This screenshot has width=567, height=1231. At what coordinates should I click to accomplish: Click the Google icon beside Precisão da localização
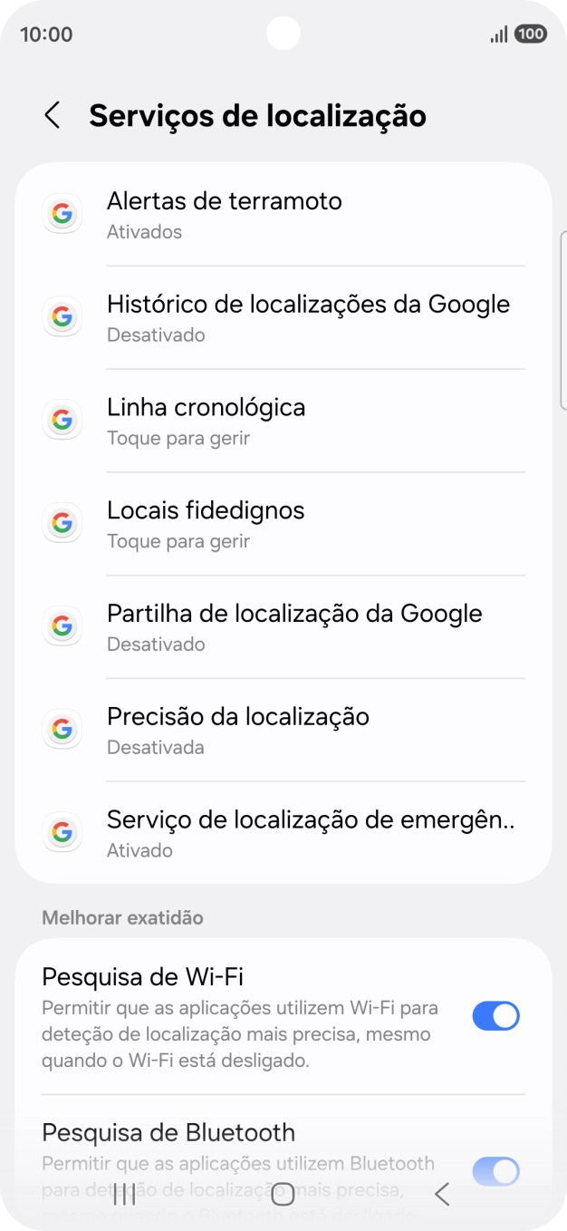[x=62, y=729]
